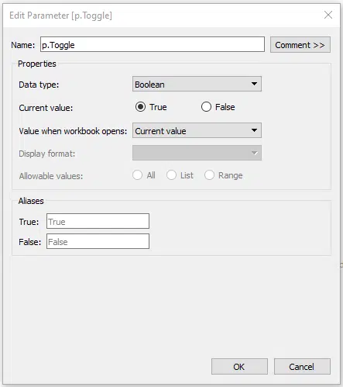Close the Edit Parameter dialog
343x387 pixels.
pos(328,15)
